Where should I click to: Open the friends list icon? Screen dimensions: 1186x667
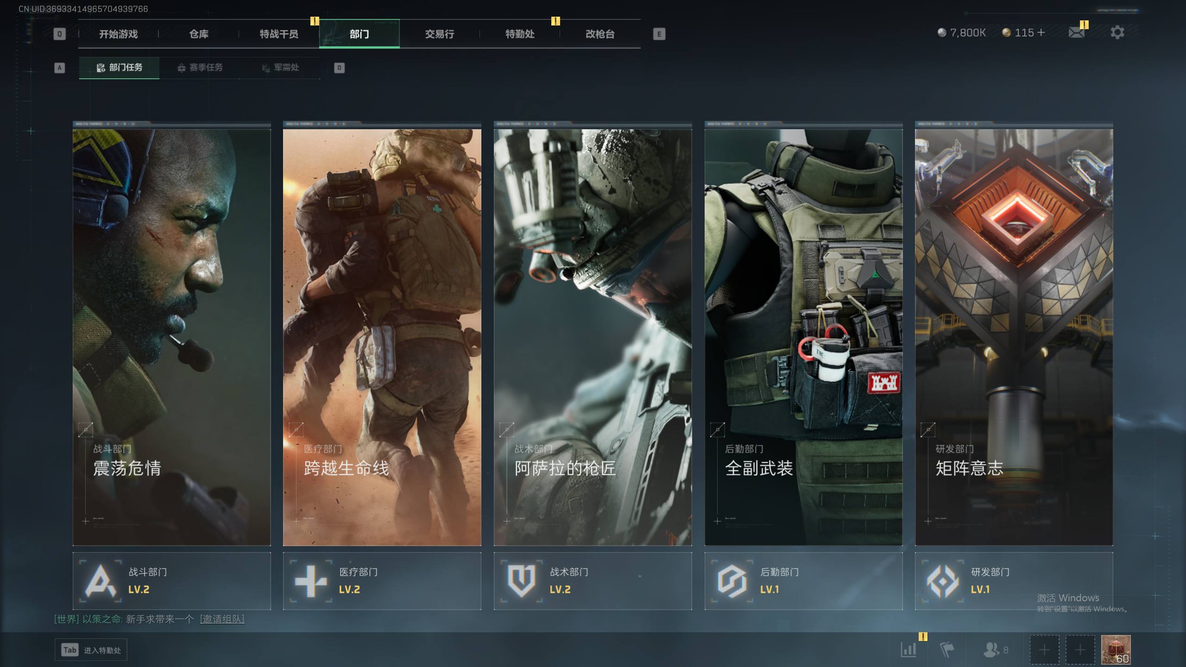click(x=991, y=649)
